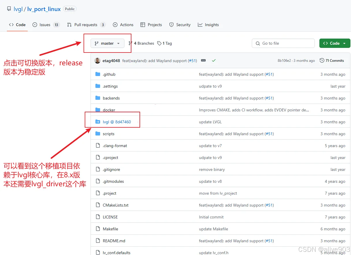
Task: Open etag4048 author profile link
Action: pos(111,61)
